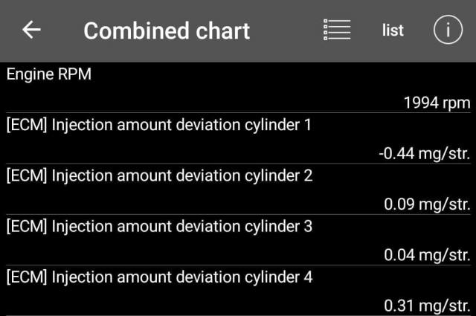Switch to list view via 'list' text
Image resolution: width=476 pixels, height=316 pixels.
click(393, 30)
